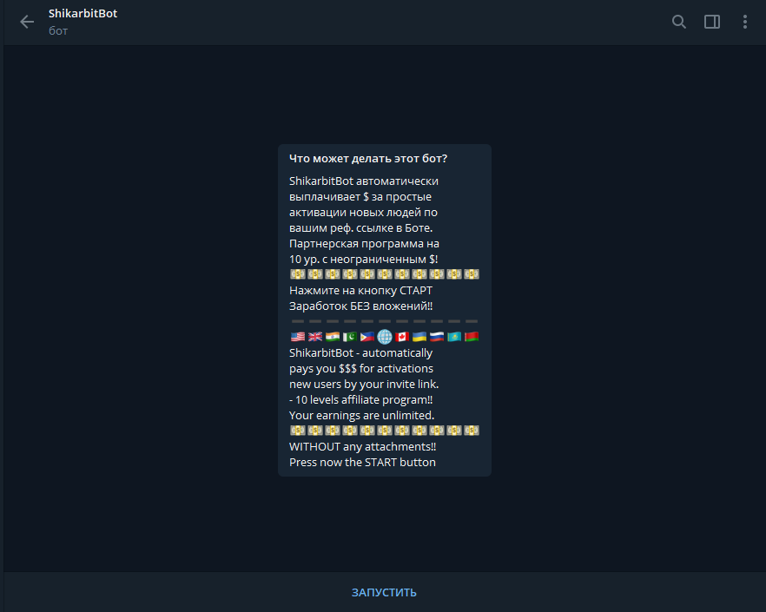Click the Pakistan flag emoji

(x=350, y=337)
